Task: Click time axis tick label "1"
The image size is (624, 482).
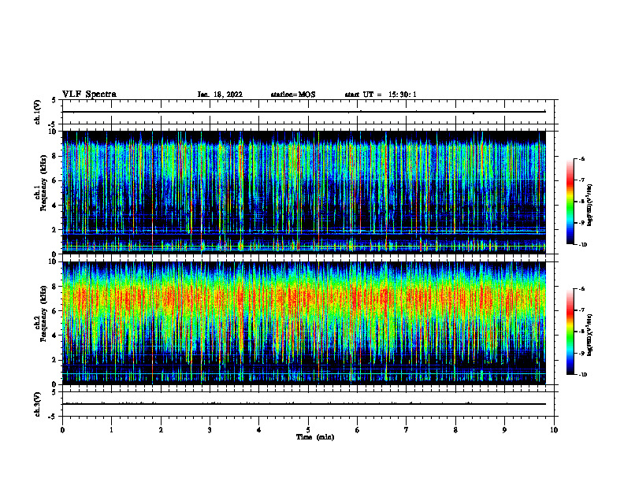Action: [x=112, y=430]
